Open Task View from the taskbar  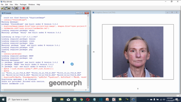pos(55,99)
